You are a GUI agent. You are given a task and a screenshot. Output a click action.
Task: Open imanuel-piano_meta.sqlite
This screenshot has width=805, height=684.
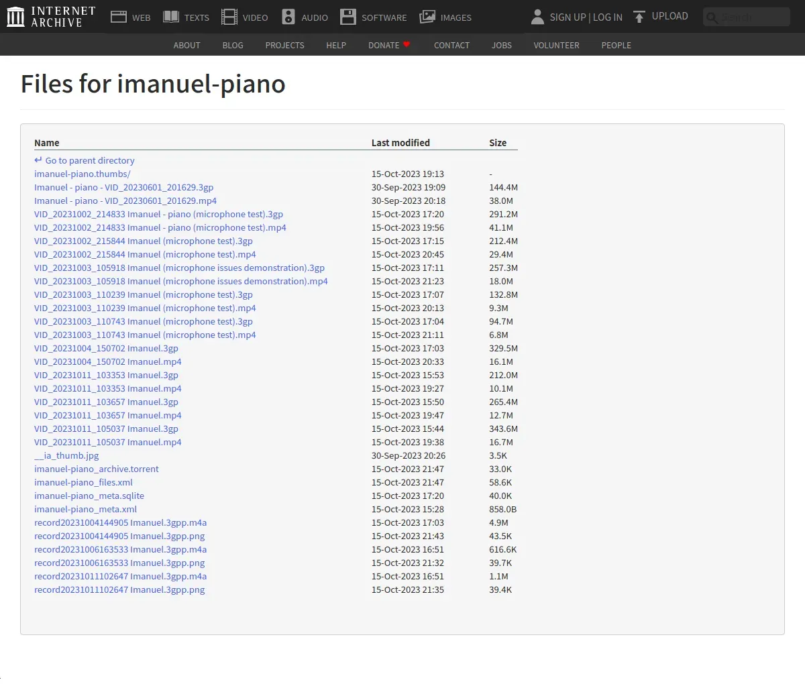point(89,496)
